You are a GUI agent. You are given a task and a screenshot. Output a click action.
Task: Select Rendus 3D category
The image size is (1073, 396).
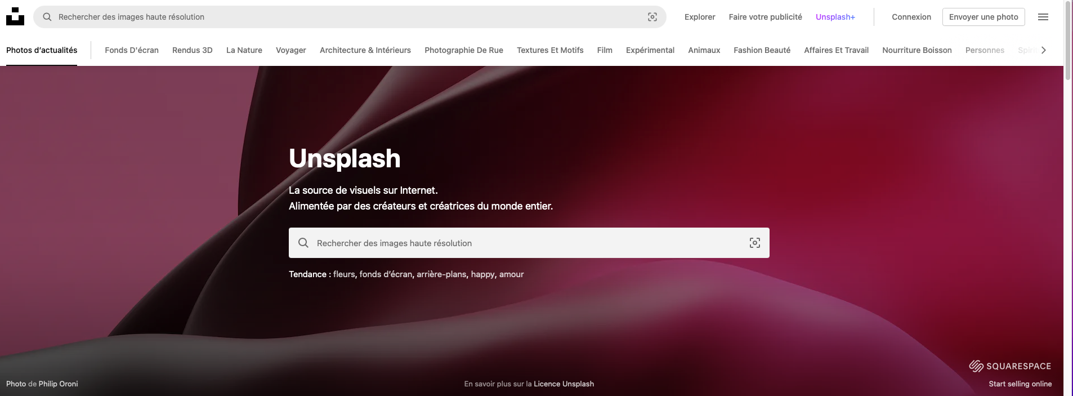coord(193,50)
